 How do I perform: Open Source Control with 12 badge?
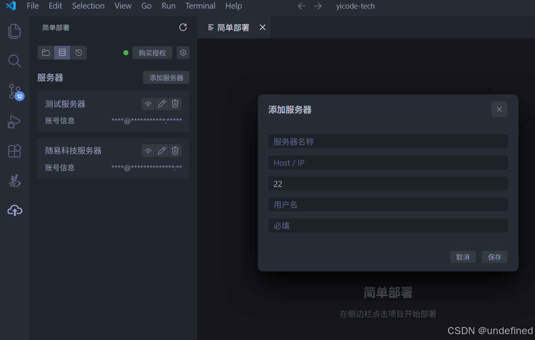coord(16,92)
